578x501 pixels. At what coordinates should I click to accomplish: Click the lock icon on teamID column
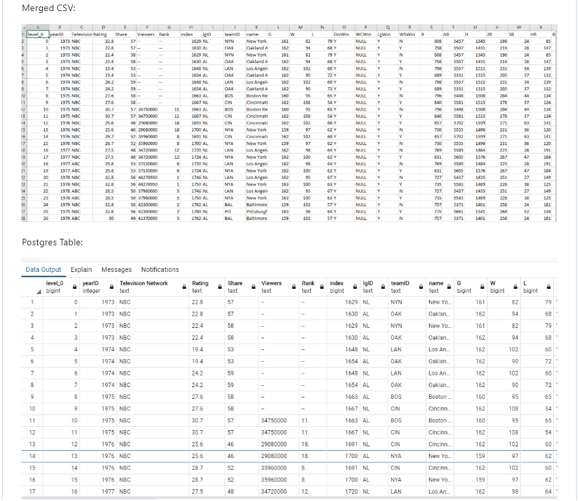[x=420, y=287]
